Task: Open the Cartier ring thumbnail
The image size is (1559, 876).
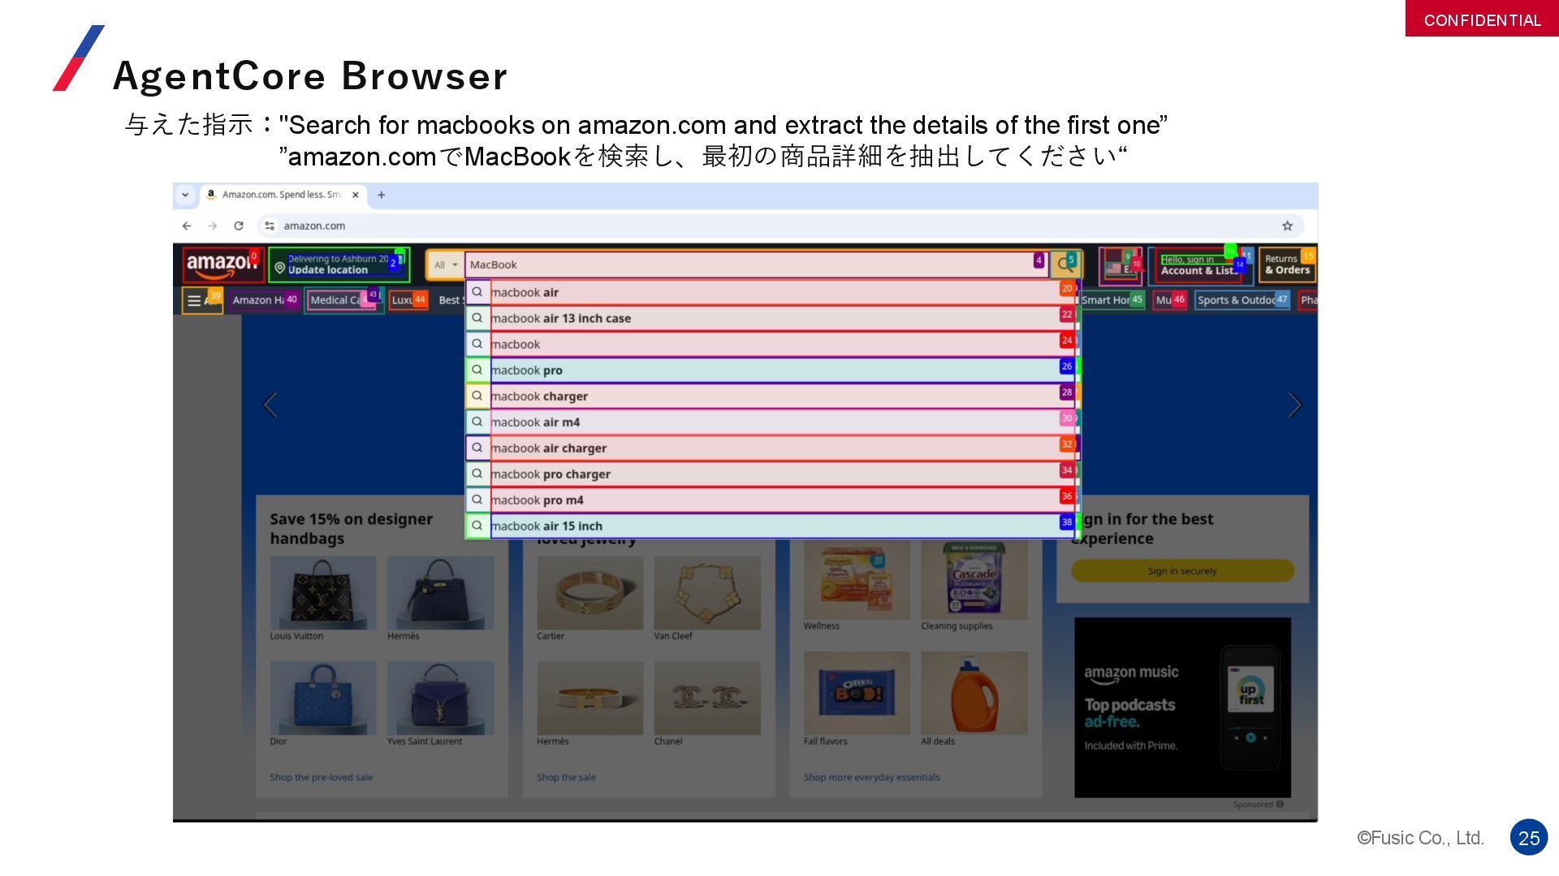Action: 590,593
